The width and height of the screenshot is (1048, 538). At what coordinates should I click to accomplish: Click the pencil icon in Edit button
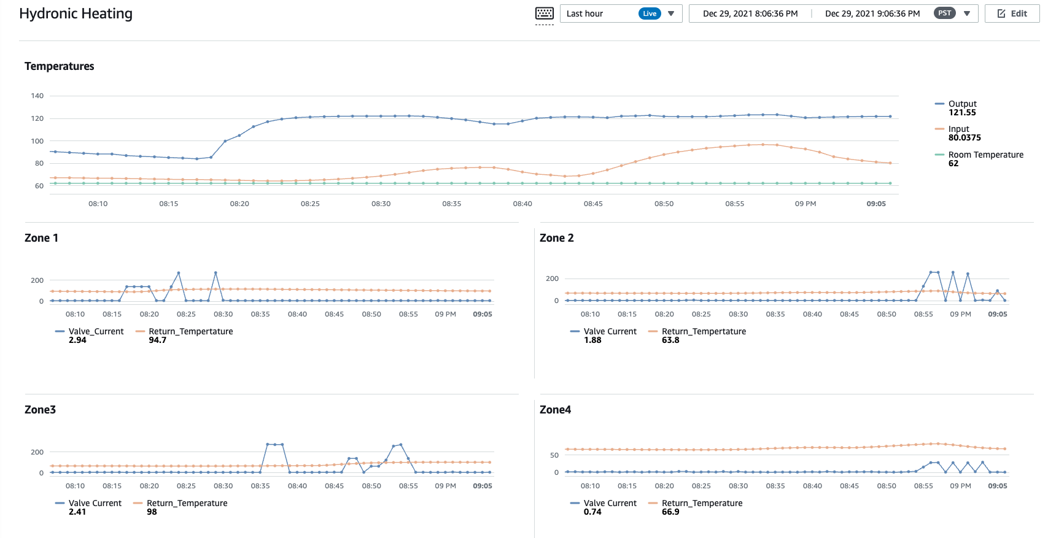click(1001, 13)
